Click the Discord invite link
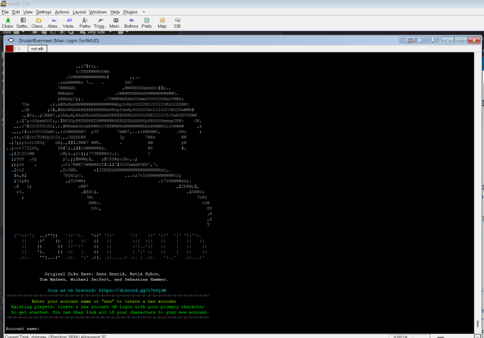Screen dimensions: 484x338 tap(132, 291)
